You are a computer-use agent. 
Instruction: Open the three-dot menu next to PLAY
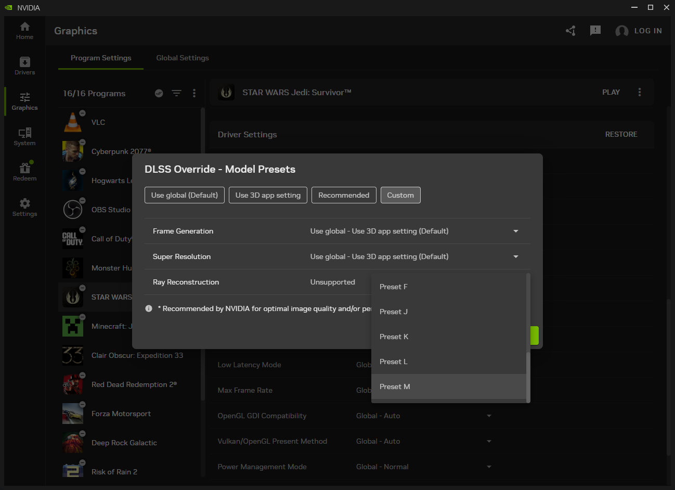coord(640,92)
